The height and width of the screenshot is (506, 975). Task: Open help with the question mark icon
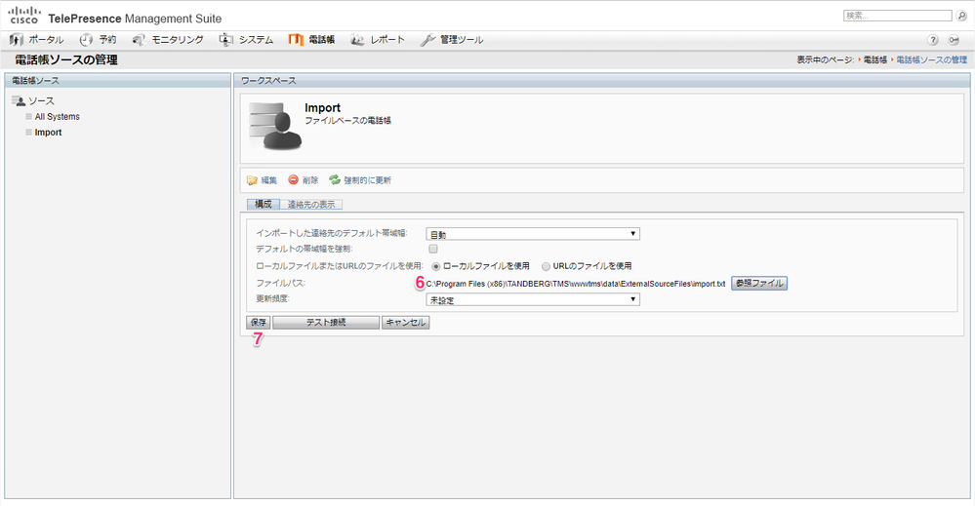(x=933, y=40)
